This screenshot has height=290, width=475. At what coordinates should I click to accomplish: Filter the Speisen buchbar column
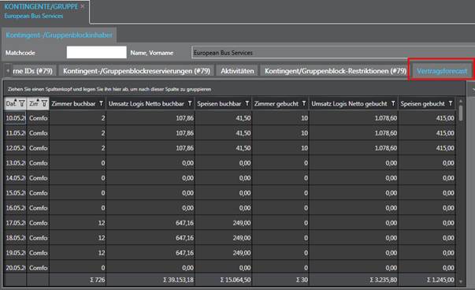[x=247, y=104]
